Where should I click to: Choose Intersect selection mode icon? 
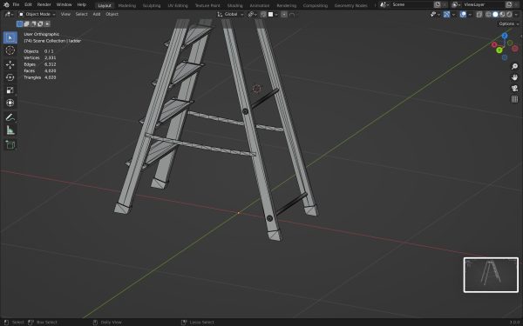click(47, 23)
